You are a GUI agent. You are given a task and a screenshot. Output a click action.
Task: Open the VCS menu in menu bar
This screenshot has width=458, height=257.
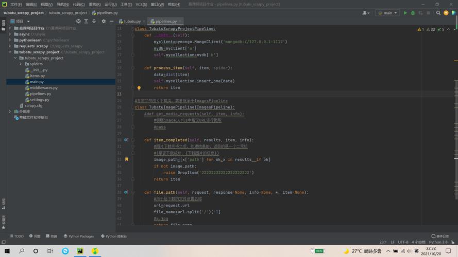coord(141,4)
